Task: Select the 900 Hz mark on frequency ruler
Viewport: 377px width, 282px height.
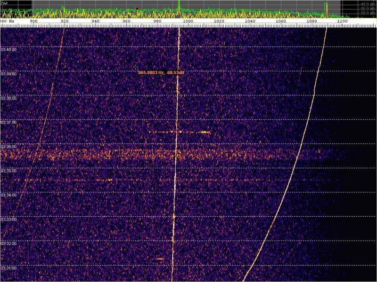Action: (x=33, y=21)
